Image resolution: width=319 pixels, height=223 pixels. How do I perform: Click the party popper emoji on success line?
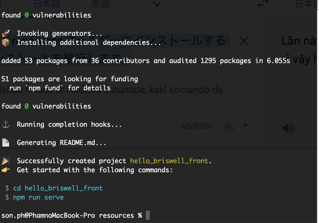6,161
